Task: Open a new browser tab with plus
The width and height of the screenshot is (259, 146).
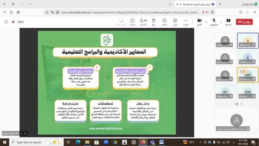Action: pos(170,4)
